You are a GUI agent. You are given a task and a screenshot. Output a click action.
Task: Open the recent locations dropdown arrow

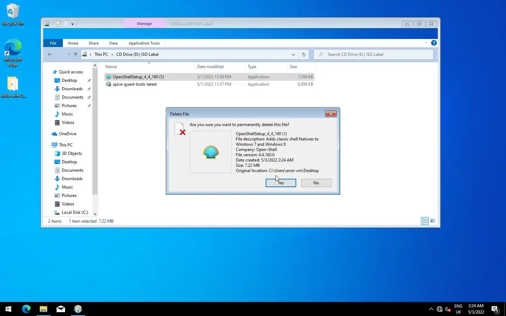coord(69,54)
